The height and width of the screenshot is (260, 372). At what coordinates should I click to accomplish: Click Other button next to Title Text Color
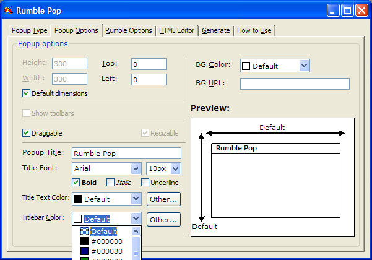(163, 199)
